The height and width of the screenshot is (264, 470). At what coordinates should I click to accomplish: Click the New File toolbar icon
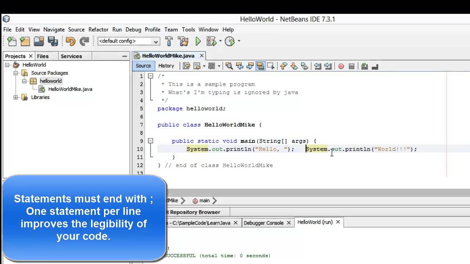click(x=11, y=41)
